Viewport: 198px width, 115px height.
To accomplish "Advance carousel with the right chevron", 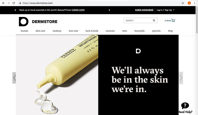I will pos(181,78).
